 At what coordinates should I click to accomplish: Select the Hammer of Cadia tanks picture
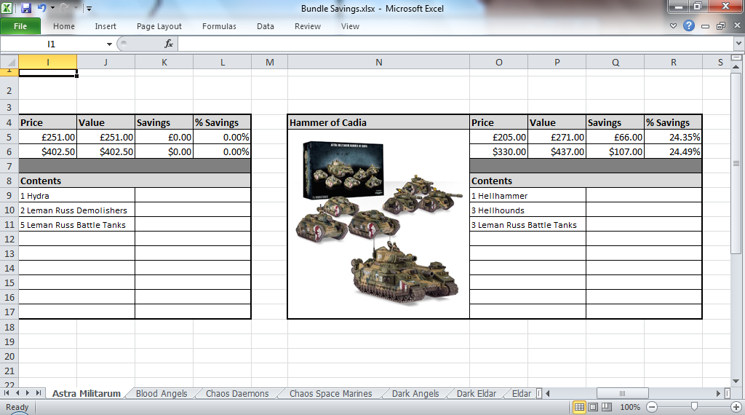coord(378,224)
